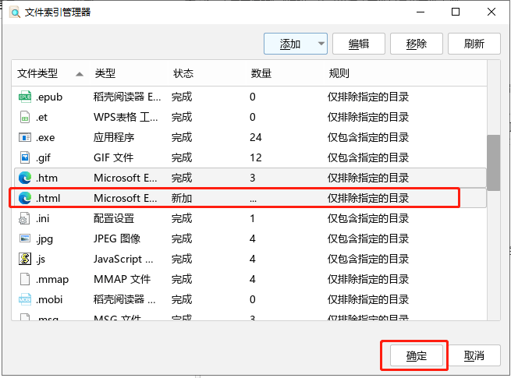Click 'JavaScript ...' type cell
Viewport: 511px width, 378px height.
(x=123, y=259)
